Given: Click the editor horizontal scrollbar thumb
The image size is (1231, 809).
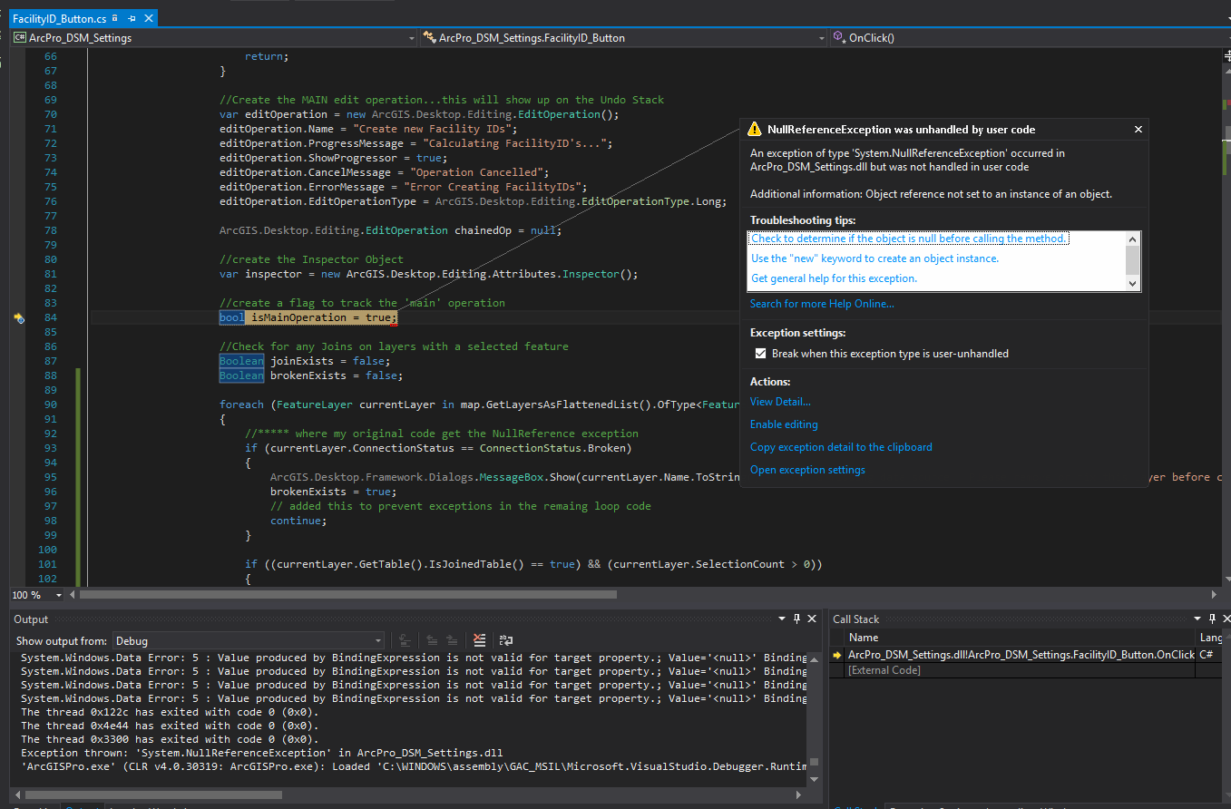Looking at the screenshot, I should [347, 595].
